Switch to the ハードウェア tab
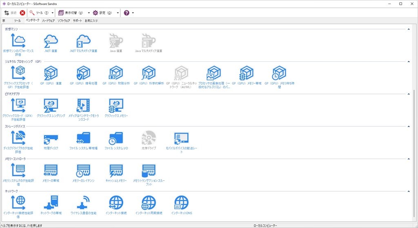 [x=48, y=20]
